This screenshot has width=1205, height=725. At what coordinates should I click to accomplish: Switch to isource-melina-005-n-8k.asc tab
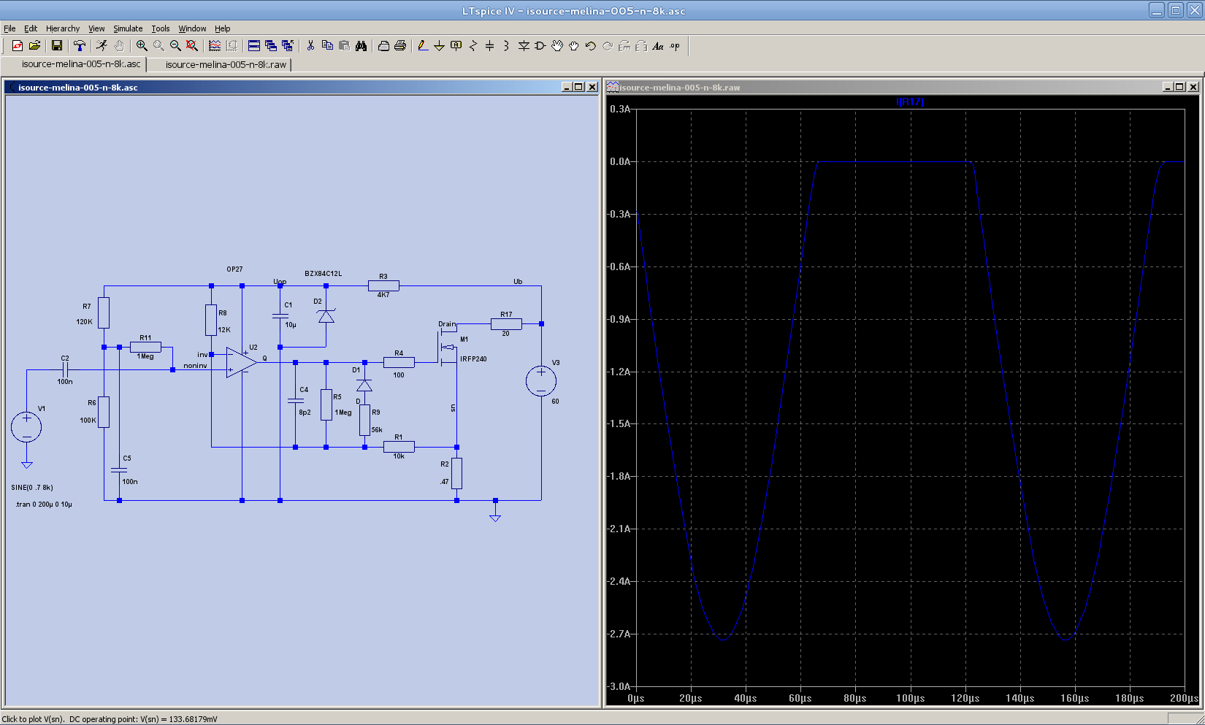click(80, 64)
